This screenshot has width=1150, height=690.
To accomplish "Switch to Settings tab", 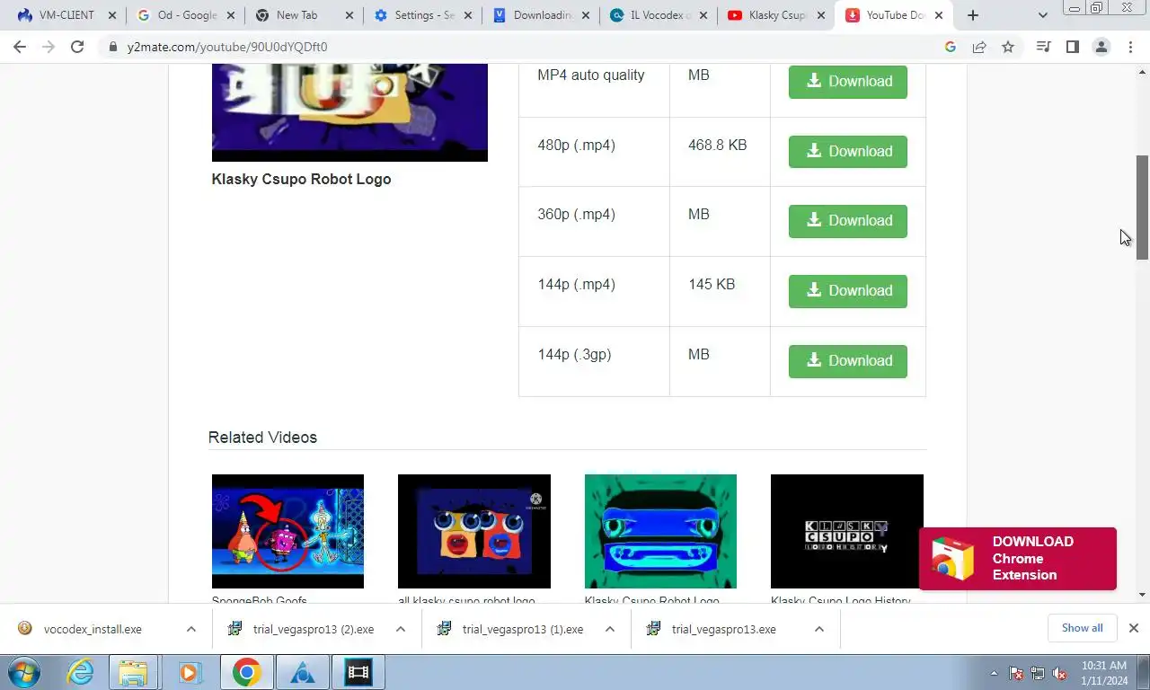I will 422,15.
